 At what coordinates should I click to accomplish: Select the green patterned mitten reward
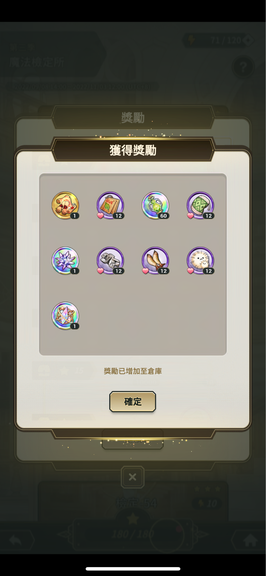point(200,206)
